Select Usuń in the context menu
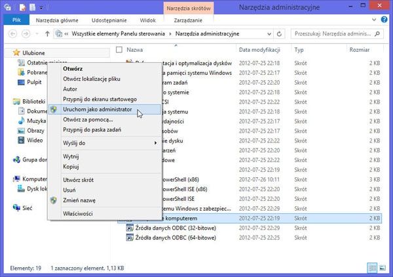The height and width of the screenshot is (277, 393). [104, 190]
